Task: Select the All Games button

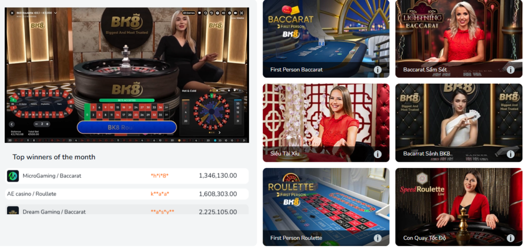Action: (x=189, y=13)
